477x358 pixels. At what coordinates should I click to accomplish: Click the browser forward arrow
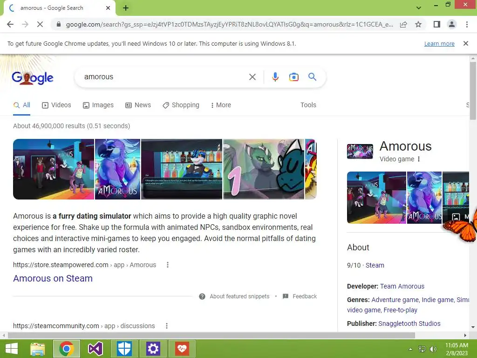click(x=25, y=24)
